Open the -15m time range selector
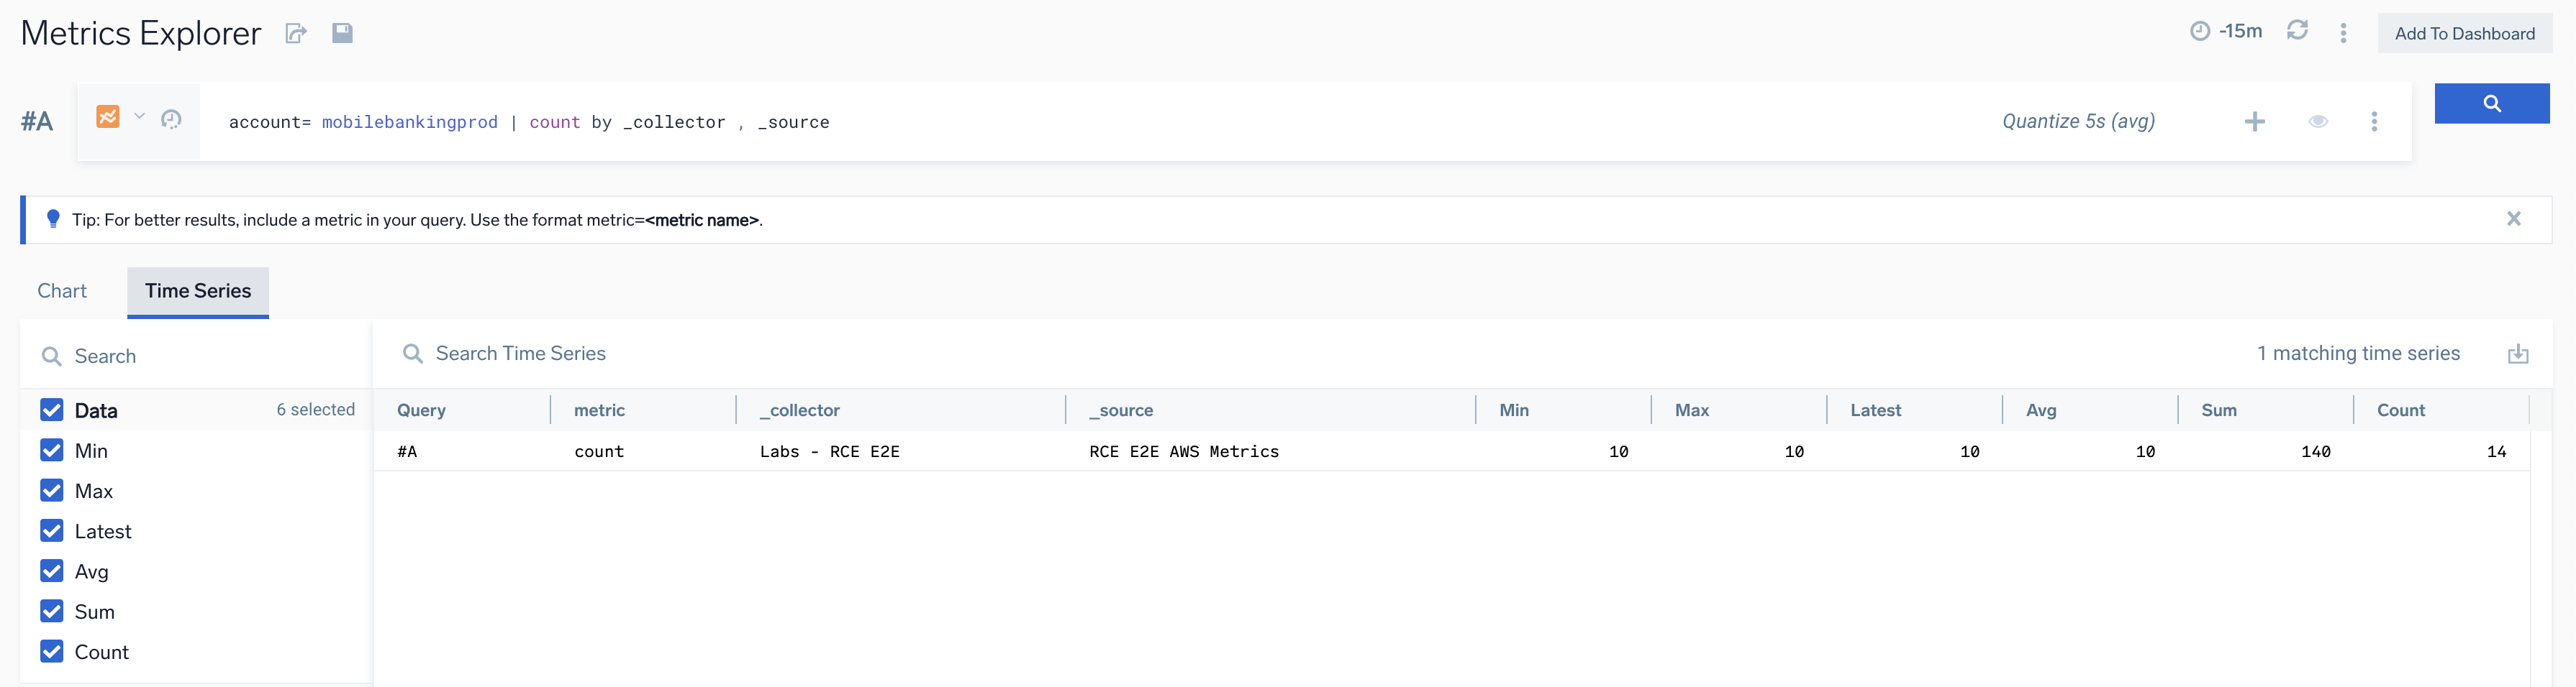 [x=2227, y=31]
